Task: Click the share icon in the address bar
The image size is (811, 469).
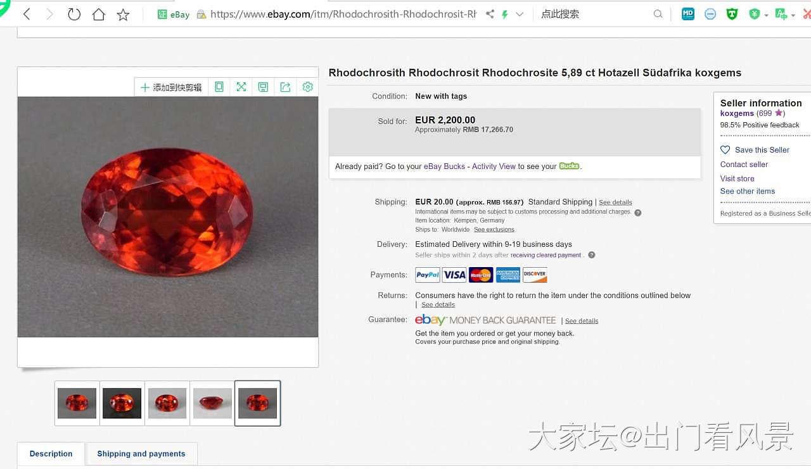Action: (490, 14)
